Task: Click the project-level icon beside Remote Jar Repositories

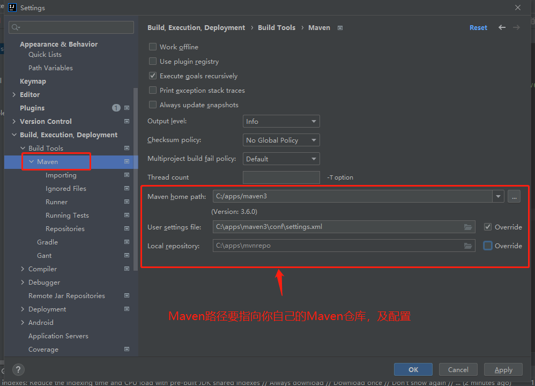Action: pyautogui.click(x=127, y=295)
